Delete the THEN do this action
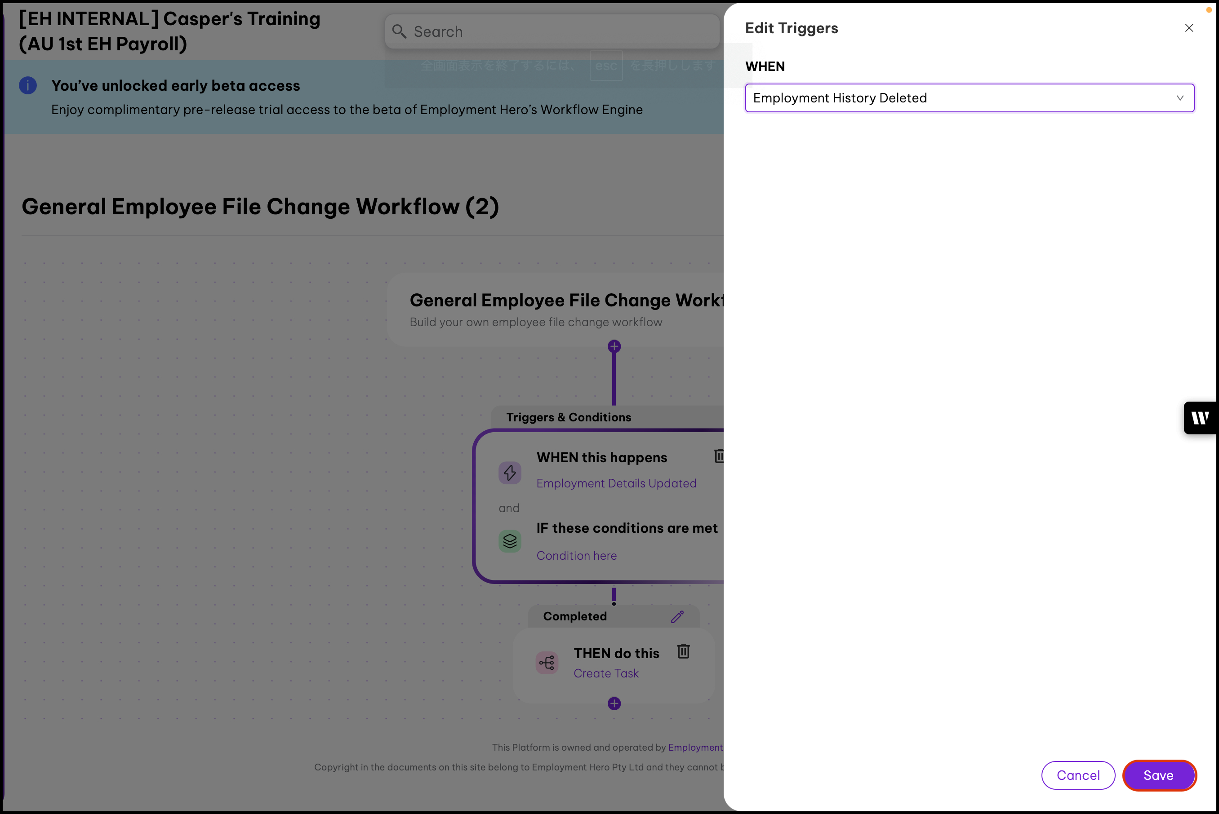 [683, 651]
